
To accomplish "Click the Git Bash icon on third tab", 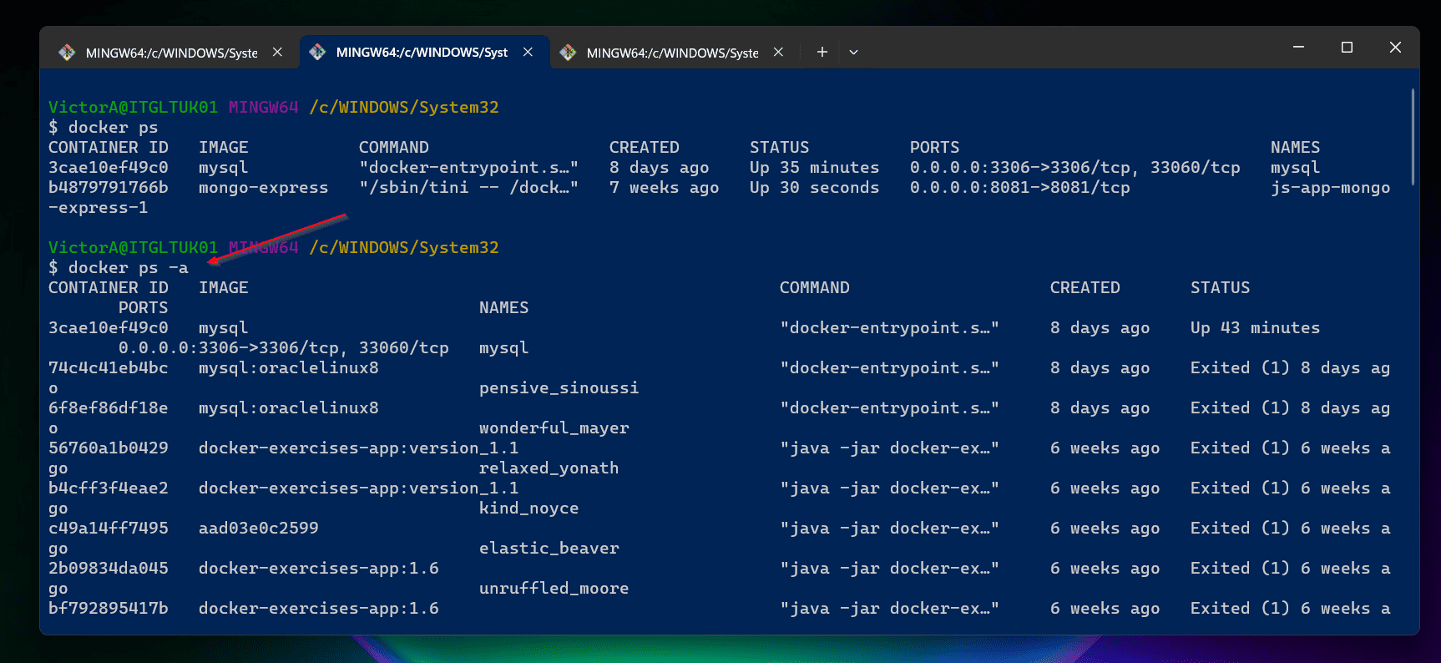I will point(568,53).
